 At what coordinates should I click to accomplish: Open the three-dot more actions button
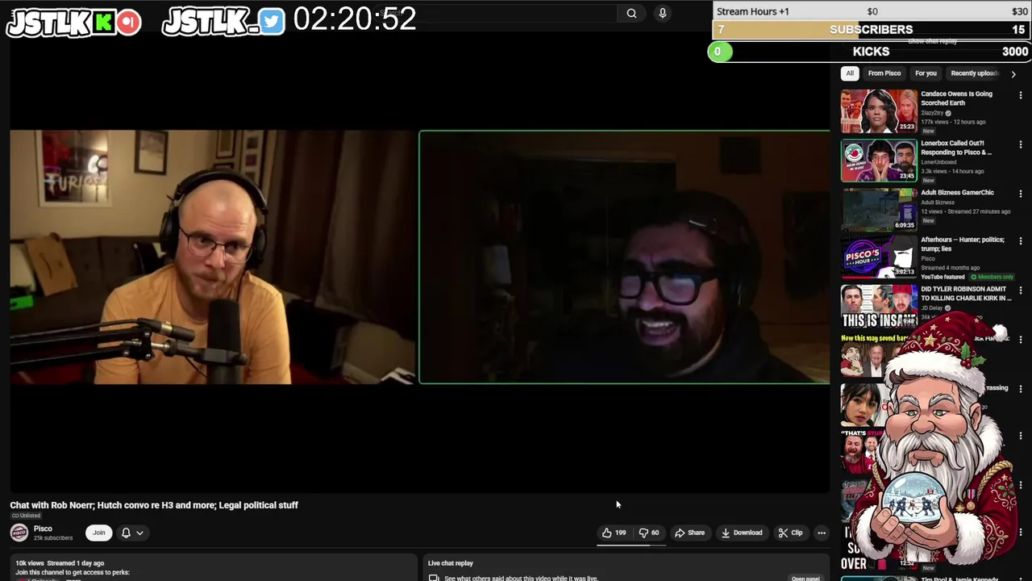pyautogui.click(x=821, y=533)
